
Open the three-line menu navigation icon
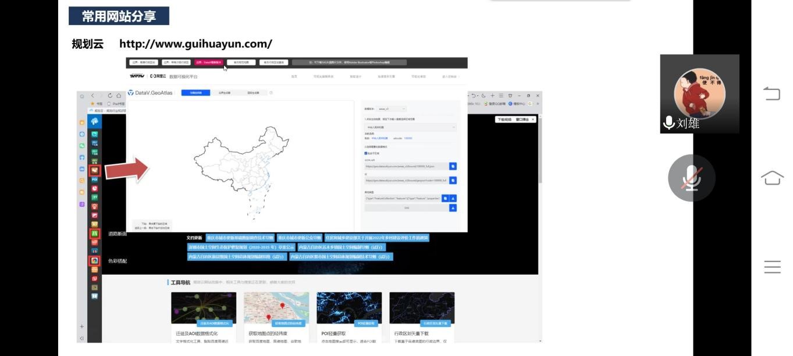point(771,267)
